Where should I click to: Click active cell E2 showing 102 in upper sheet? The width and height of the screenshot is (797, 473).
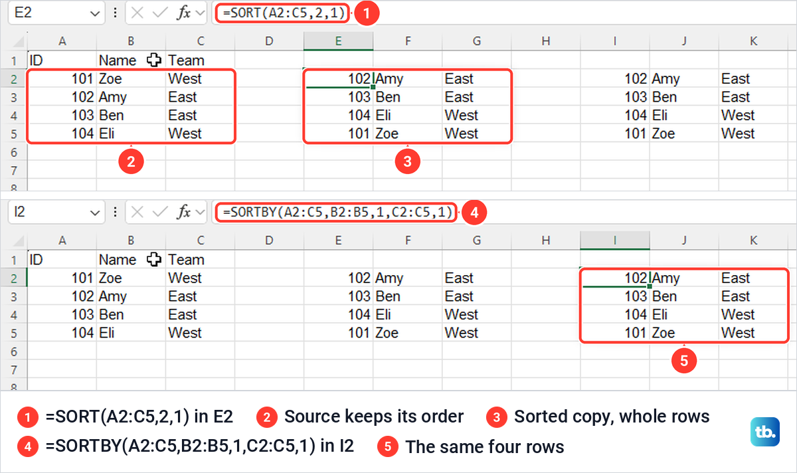point(338,78)
